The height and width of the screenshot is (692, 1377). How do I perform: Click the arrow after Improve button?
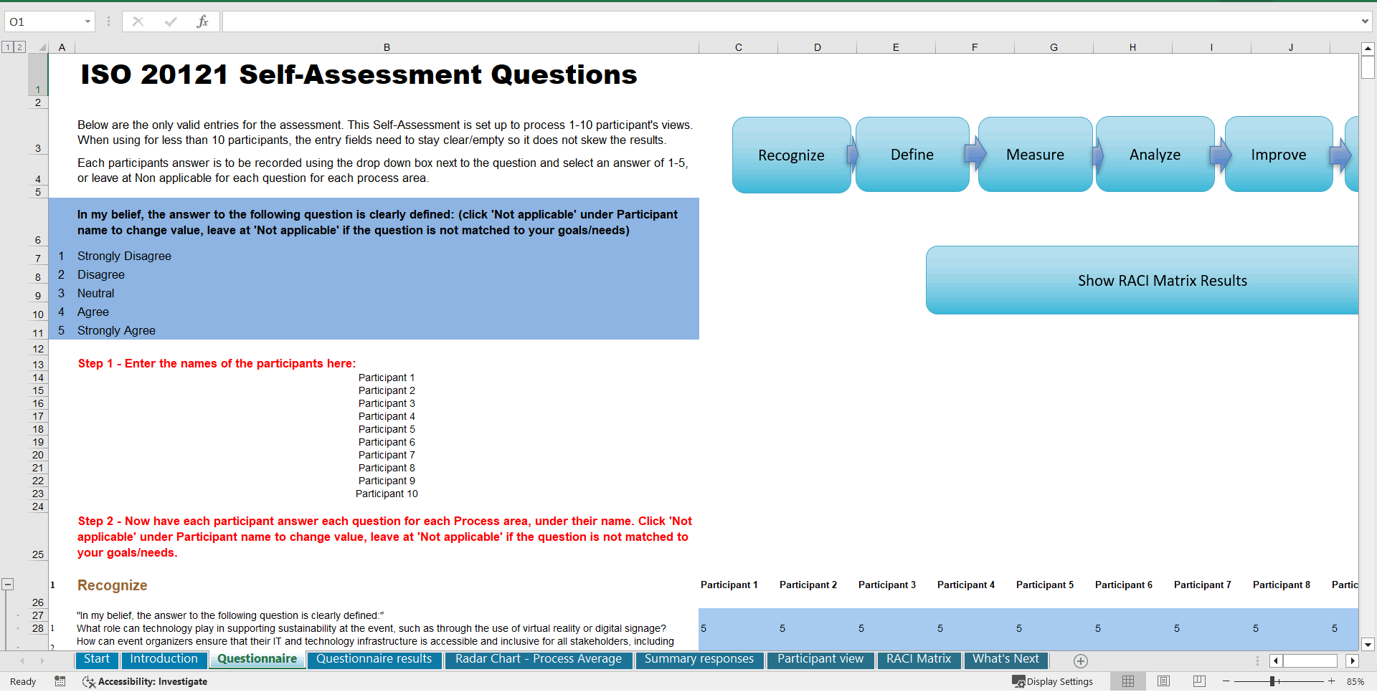point(1340,155)
